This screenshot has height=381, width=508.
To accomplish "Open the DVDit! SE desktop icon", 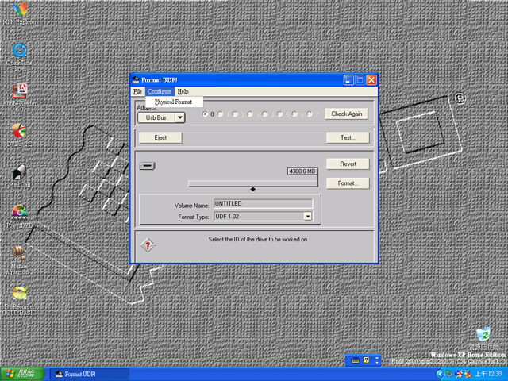I will coord(19,135).
